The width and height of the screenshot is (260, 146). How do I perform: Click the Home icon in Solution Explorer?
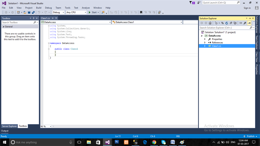click(x=210, y=23)
